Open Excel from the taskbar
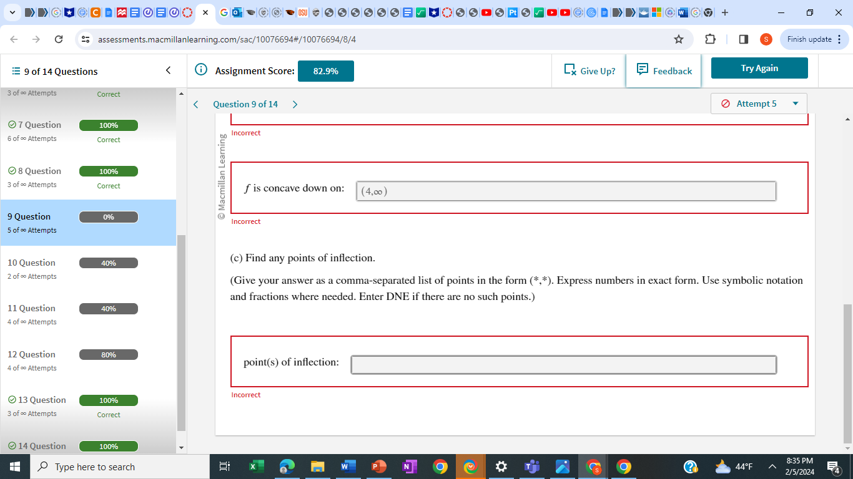 256,467
